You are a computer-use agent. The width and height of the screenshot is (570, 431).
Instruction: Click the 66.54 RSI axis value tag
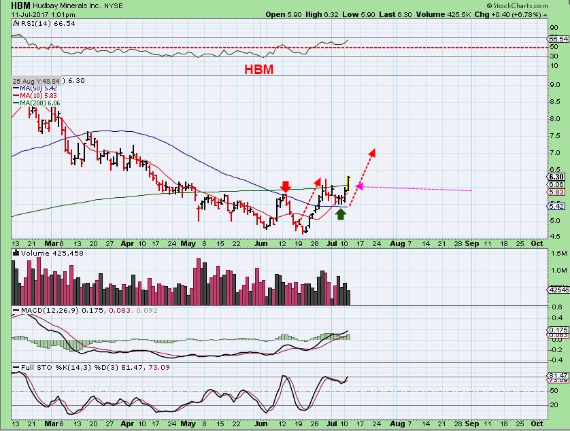pyautogui.click(x=558, y=39)
